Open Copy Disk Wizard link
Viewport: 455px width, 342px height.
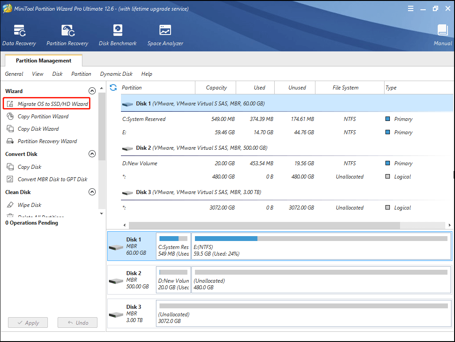coord(38,128)
